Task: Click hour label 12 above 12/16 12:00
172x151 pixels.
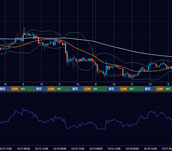Action: 150,84
